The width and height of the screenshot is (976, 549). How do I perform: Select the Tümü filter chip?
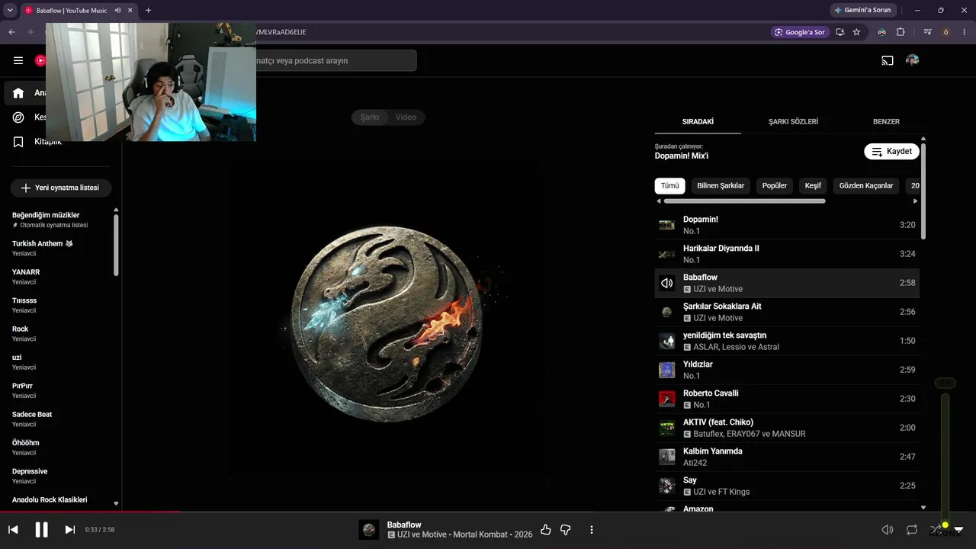[669, 185]
